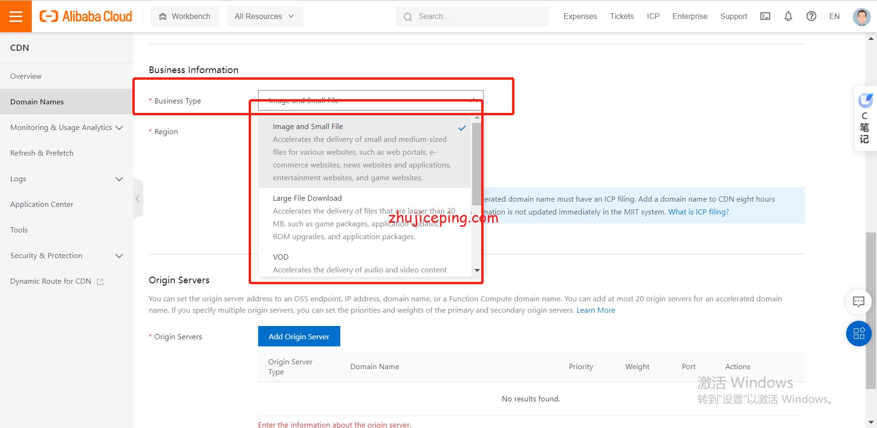Screen dimensions: 877x428
Task: Open the Tickets menu
Action: click(622, 16)
